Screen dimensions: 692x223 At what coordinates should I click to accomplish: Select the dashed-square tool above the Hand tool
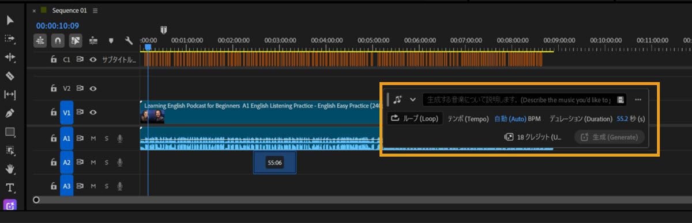10,151
